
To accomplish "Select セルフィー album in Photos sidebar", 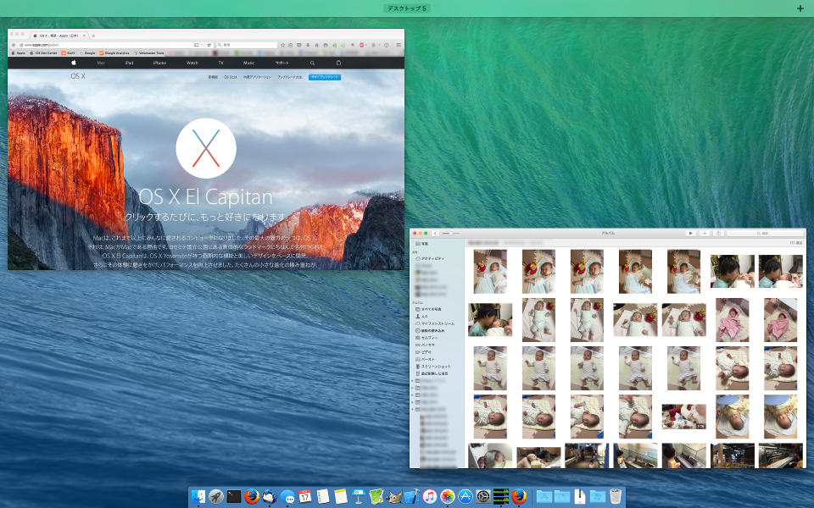I will [427, 338].
